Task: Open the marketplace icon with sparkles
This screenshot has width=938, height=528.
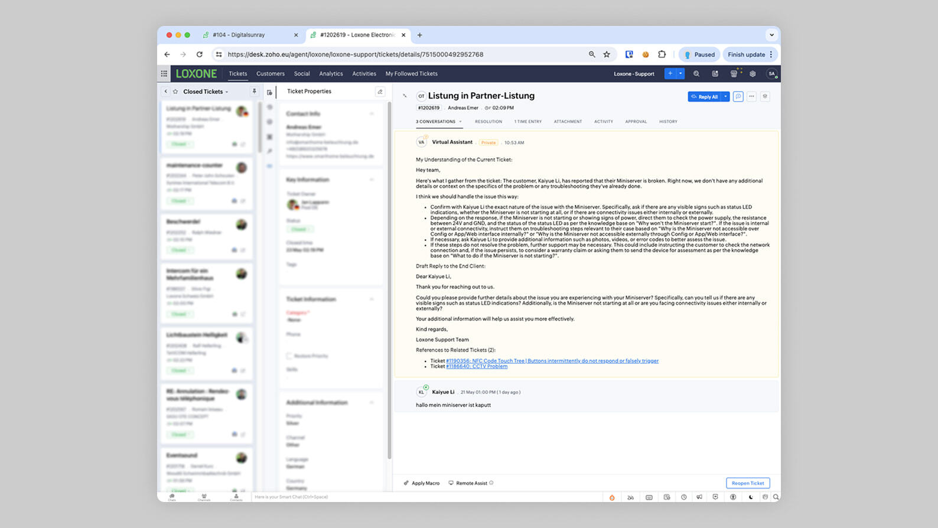Action: click(x=734, y=74)
